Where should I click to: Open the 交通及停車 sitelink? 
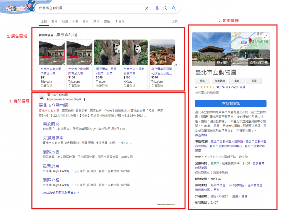pyautogui.click(x=53, y=138)
